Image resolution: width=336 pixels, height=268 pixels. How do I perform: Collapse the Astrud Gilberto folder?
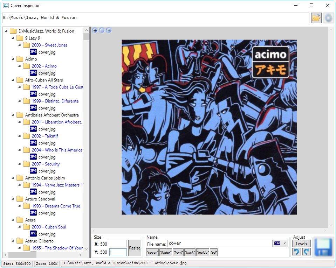13,241
